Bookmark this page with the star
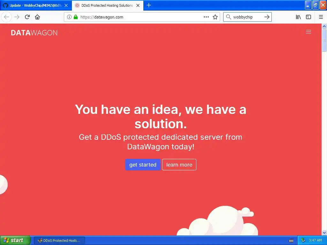The height and width of the screenshot is (245, 327). pos(215,17)
